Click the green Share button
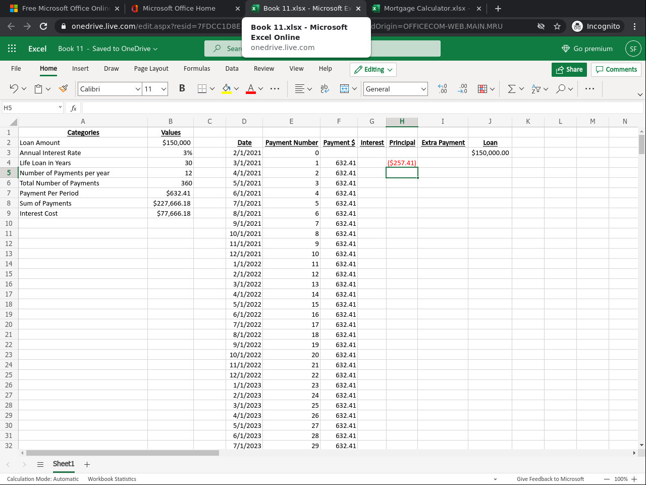646x485 pixels. click(x=569, y=70)
